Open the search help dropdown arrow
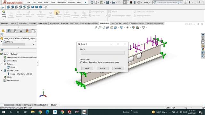 [x=182, y=2]
